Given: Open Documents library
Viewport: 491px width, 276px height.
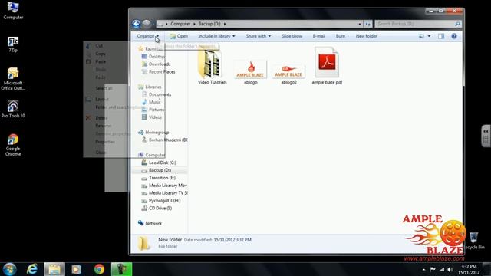Looking at the screenshot, I should [x=157, y=94].
